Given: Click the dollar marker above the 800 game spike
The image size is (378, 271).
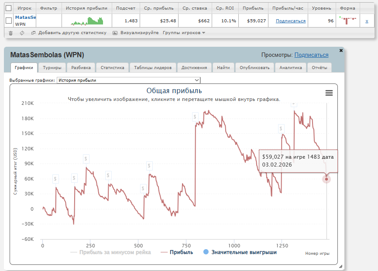Looking at the screenshot, I should (196, 116).
